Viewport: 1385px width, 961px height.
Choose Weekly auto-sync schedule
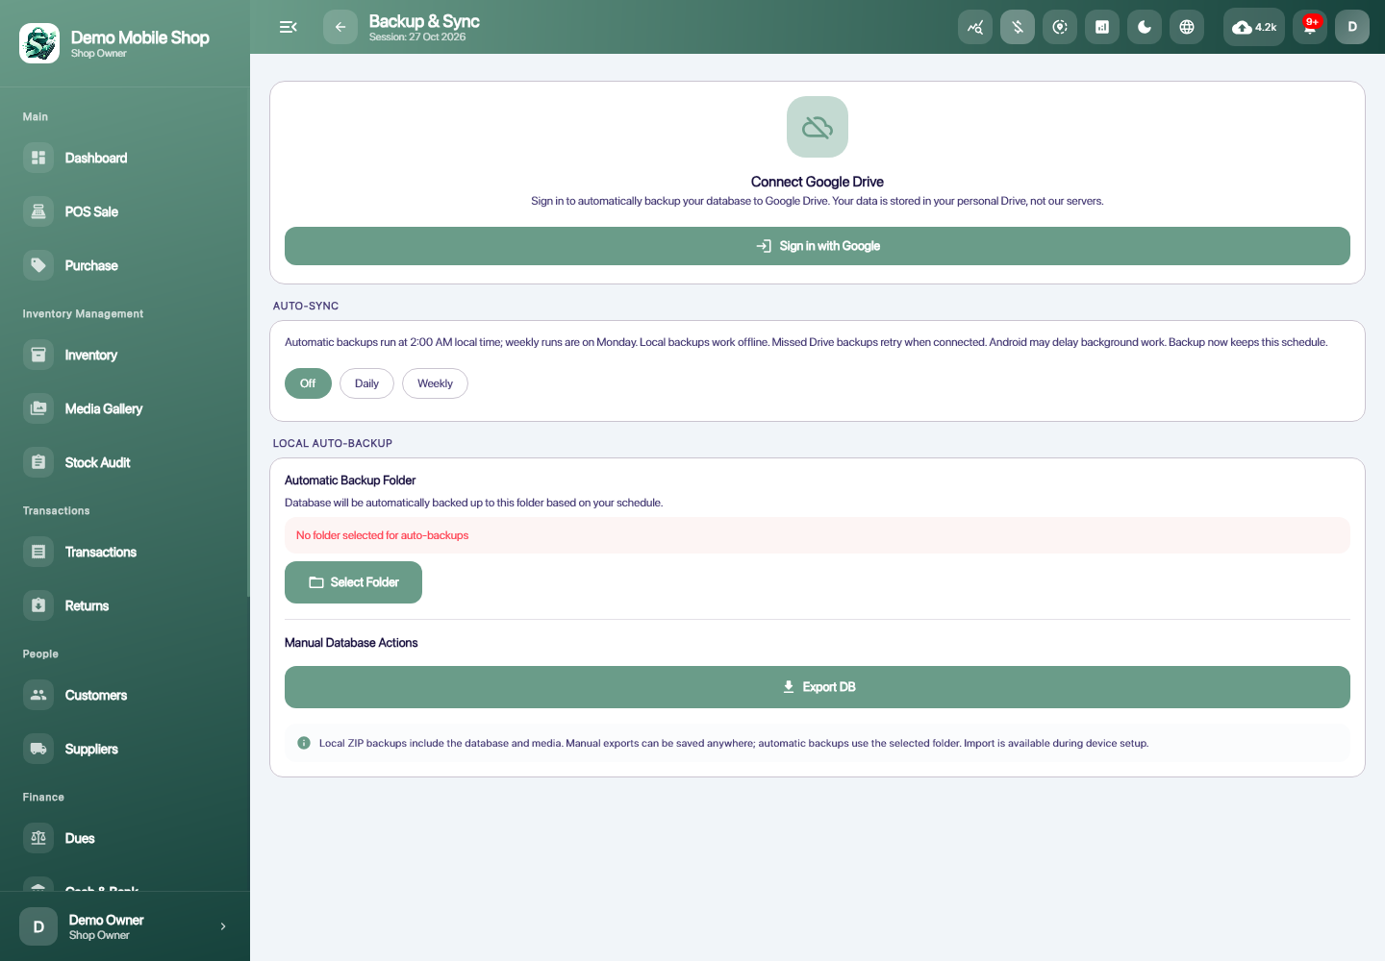pyautogui.click(x=435, y=383)
